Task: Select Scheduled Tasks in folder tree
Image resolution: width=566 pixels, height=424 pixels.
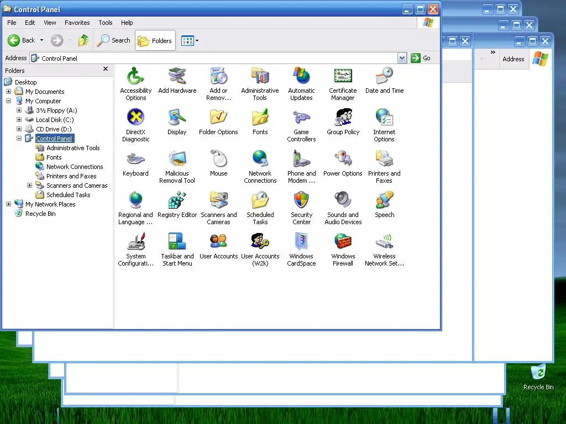Action: (68, 195)
